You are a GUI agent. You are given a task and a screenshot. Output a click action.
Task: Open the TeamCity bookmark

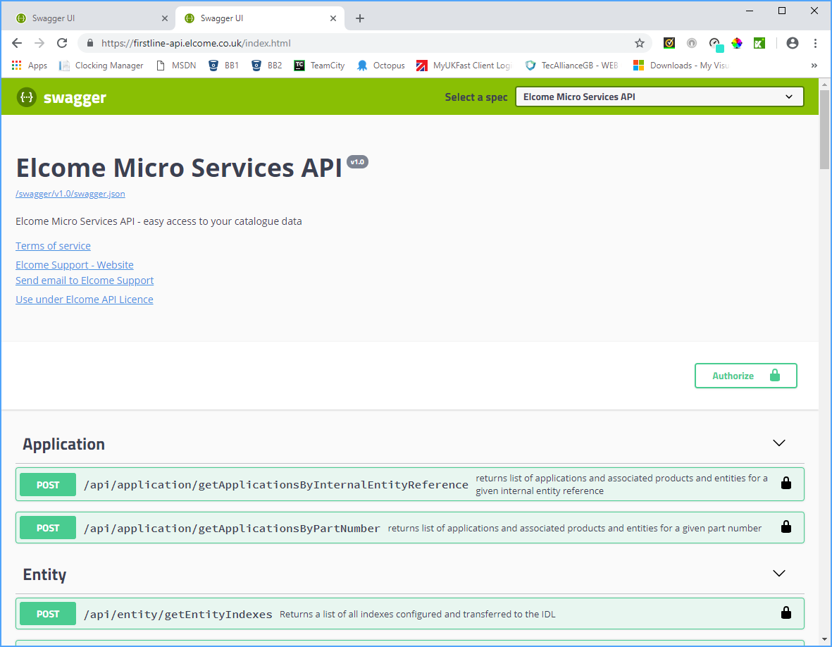pos(319,66)
